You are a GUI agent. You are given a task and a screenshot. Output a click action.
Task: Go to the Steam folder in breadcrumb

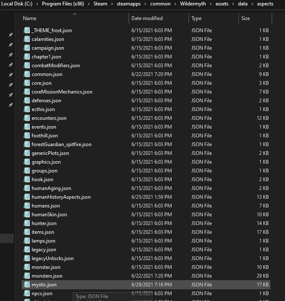tap(100, 4)
